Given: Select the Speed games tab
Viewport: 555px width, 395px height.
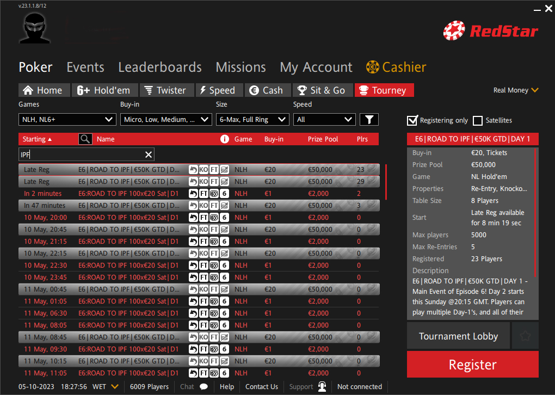Looking at the screenshot, I should (x=219, y=90).
